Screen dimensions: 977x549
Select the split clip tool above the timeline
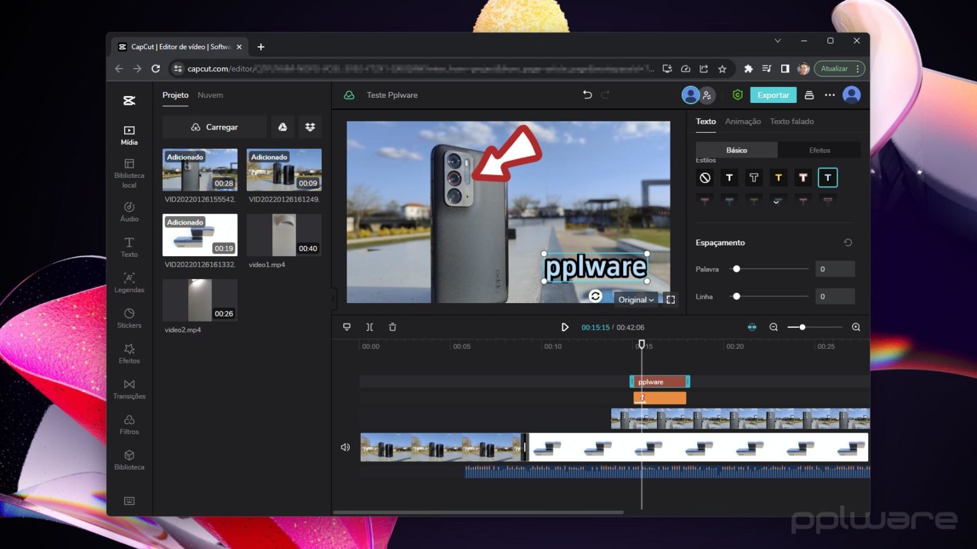coord(370,327)
